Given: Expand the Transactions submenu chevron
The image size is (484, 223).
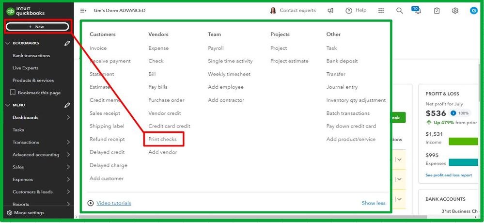Looking at the screenshot, I should [x=68, y=142].
